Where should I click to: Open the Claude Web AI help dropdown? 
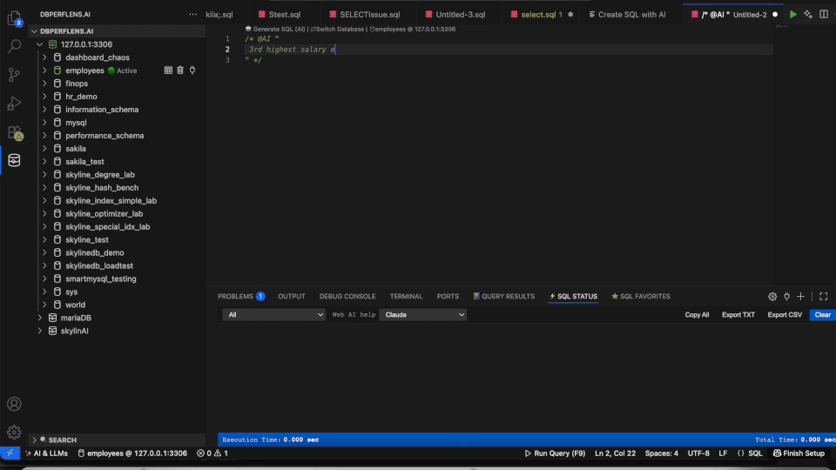pos(423,315)
